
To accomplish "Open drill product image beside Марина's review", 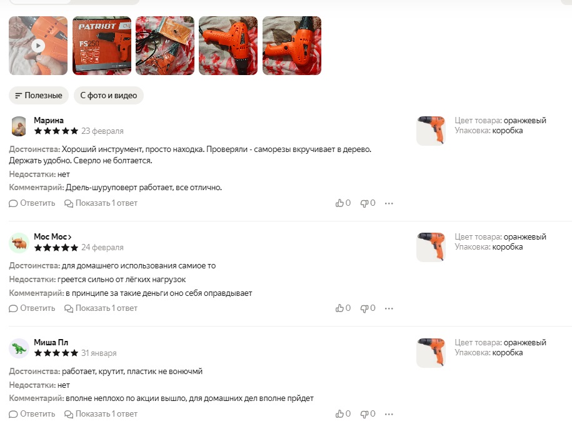I will click(431, 130).
